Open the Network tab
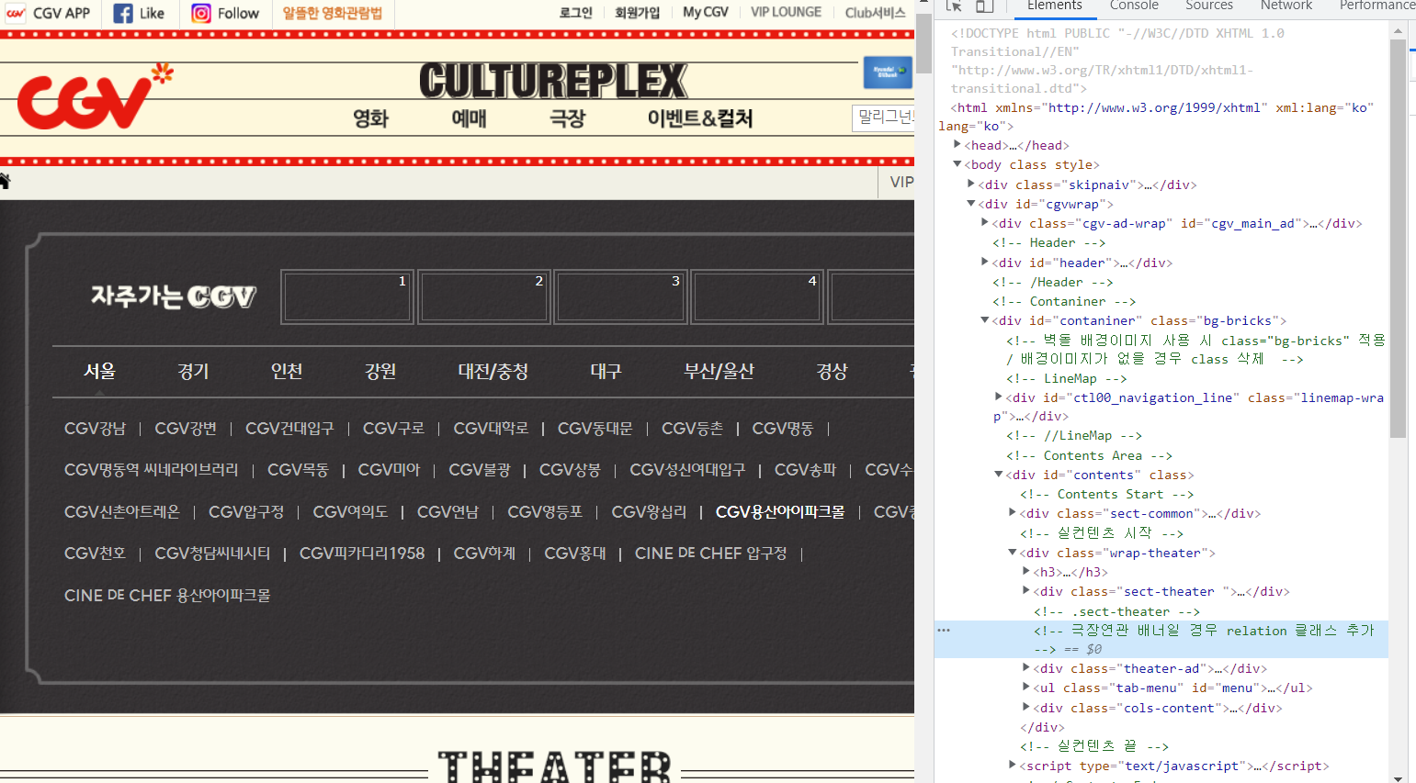This screenshot has height=783, width=1416. click(1286, 6)
